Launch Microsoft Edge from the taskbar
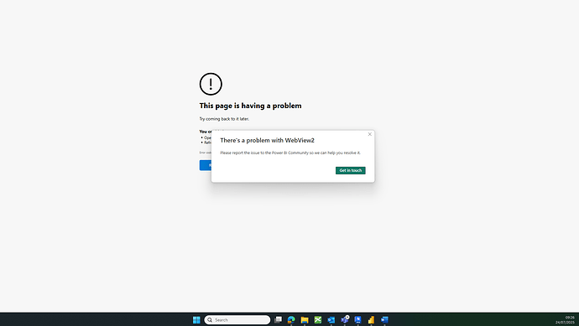579x326 pixels. pyautogui.click(x=291, y=320)
